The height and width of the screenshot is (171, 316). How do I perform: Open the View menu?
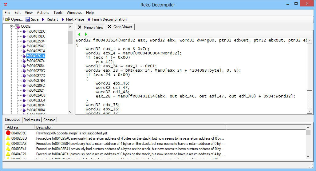(x=29, y=13)
